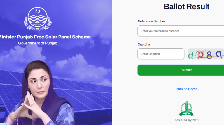Focus the Reference Number input field
Viewport: 224px width, 125px height.
[x=181, y=31]
